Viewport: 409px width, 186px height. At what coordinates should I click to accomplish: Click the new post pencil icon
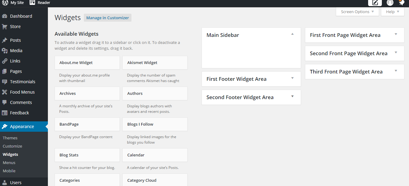[x=375, y=3]
